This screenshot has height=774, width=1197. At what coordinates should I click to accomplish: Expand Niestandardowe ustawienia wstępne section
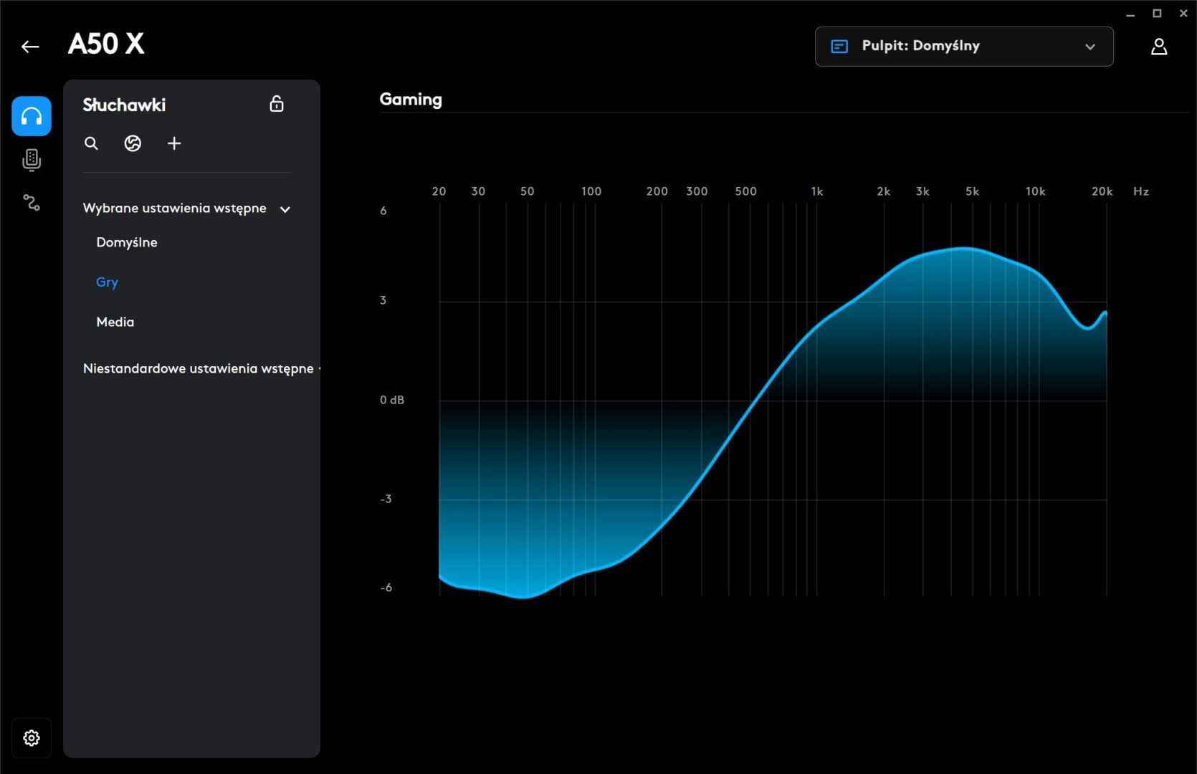(199, 368)
